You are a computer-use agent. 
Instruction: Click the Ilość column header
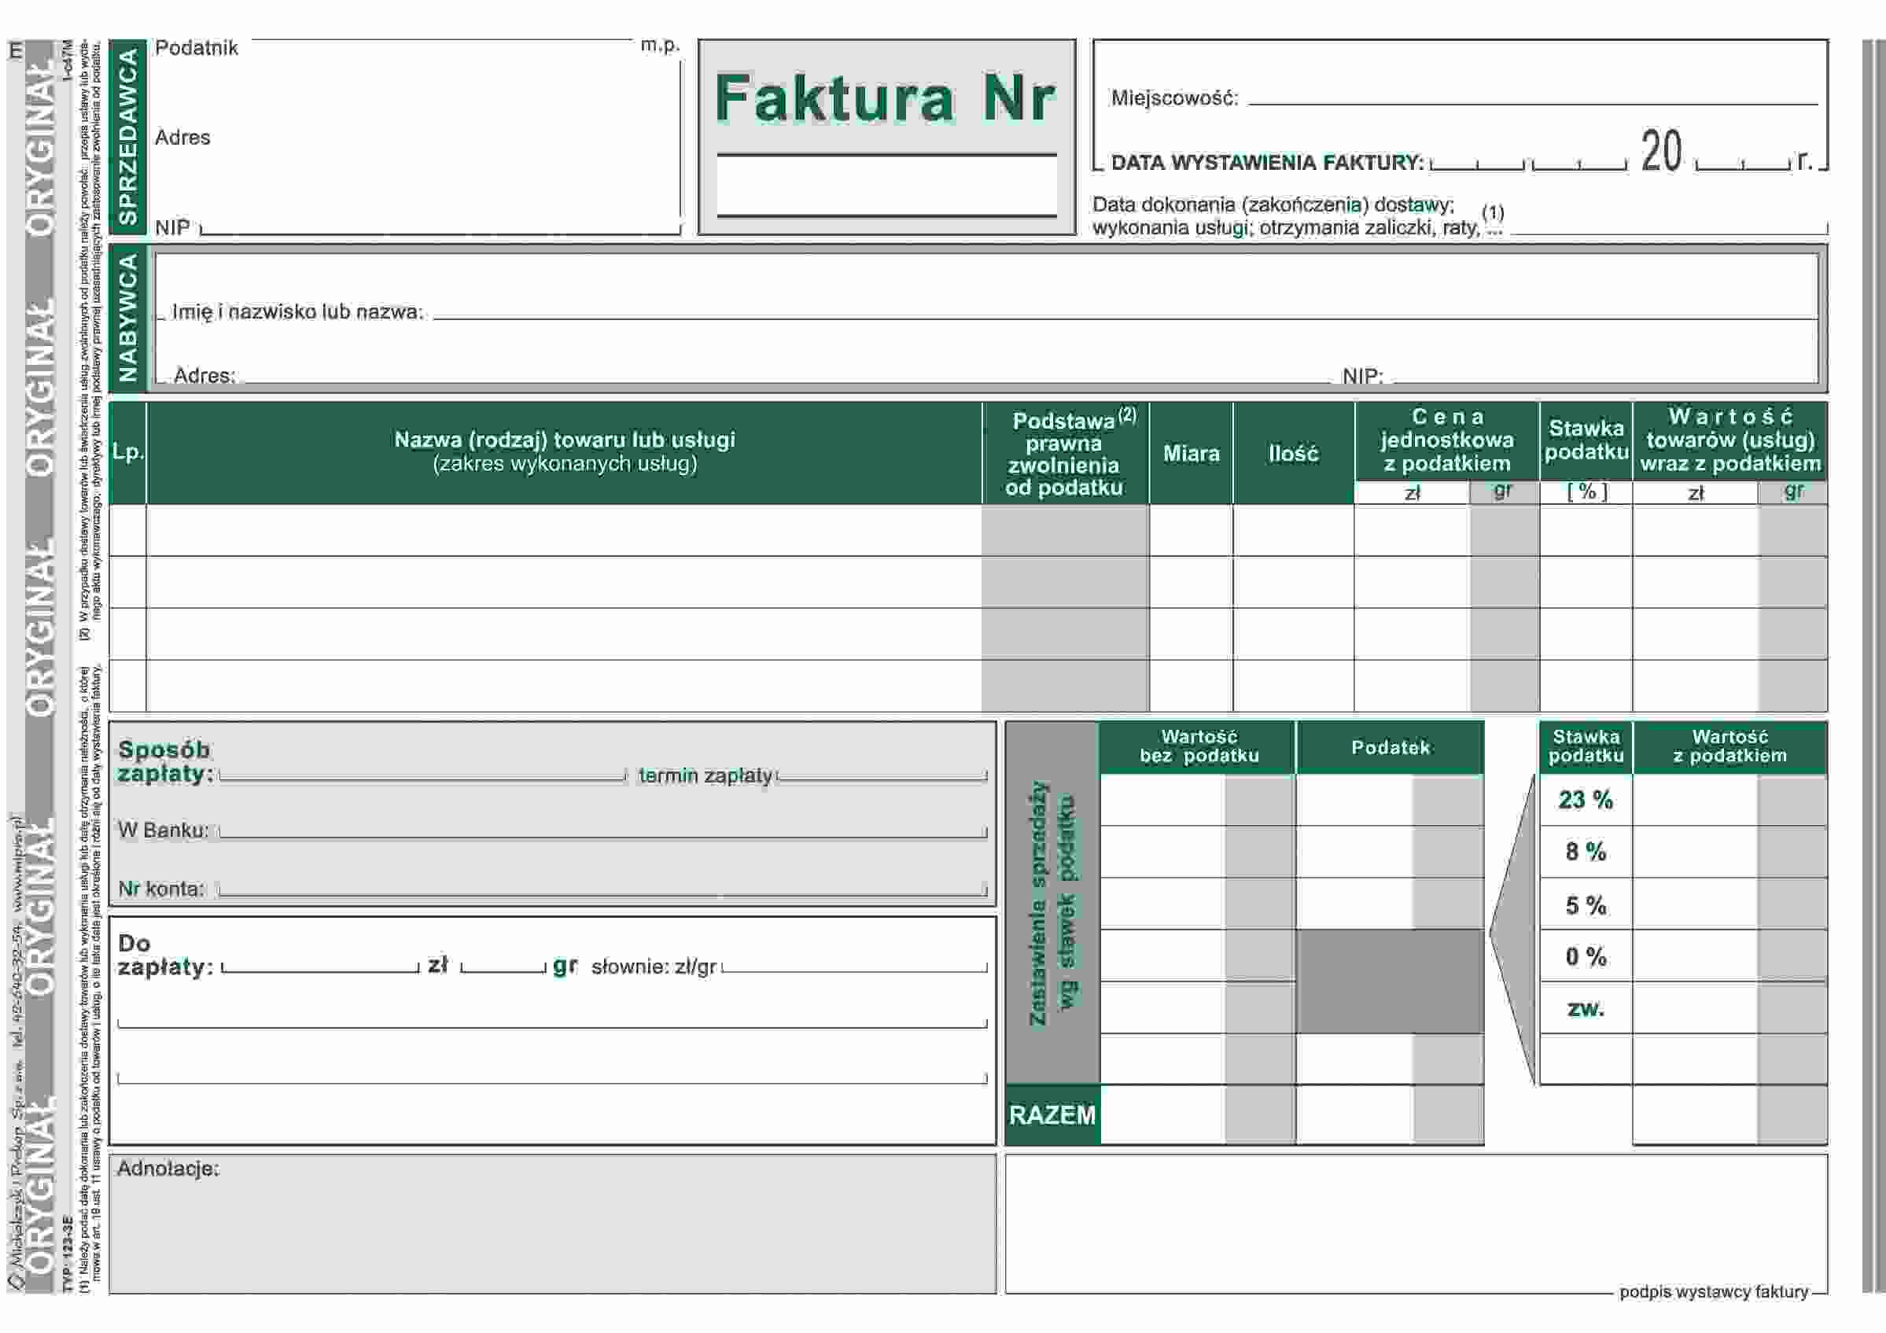(1293, 452)
